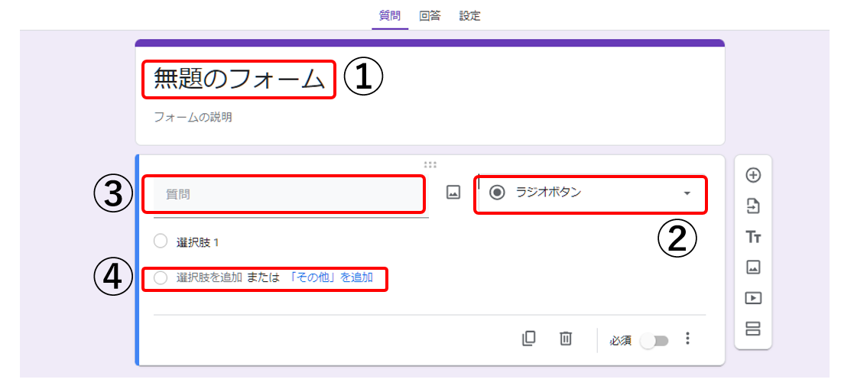Open the ラジオボタン question type dropdown
The height and width of the screenshot is (389, 841).
(590, 193)
